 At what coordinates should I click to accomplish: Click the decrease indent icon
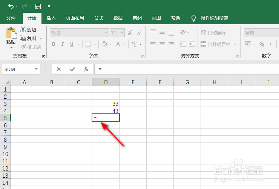pyautogui.click(x=183, y=44)
